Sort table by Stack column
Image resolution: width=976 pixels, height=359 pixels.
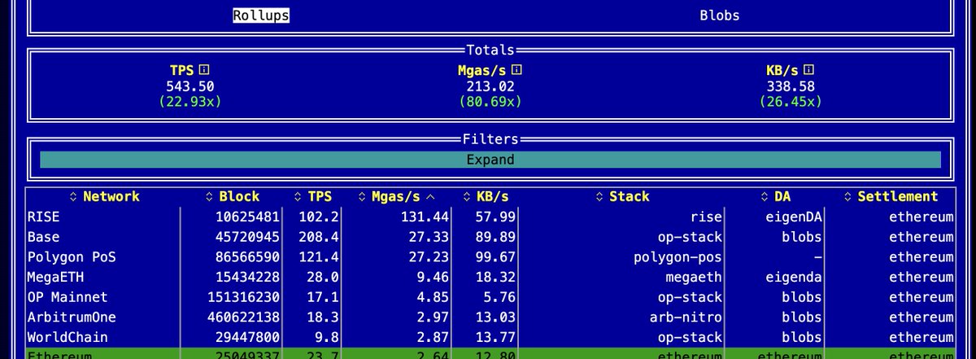click(622, 196)
